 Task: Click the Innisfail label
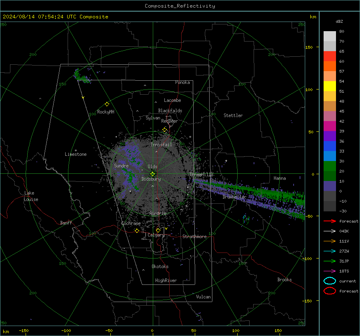[161, 145]
